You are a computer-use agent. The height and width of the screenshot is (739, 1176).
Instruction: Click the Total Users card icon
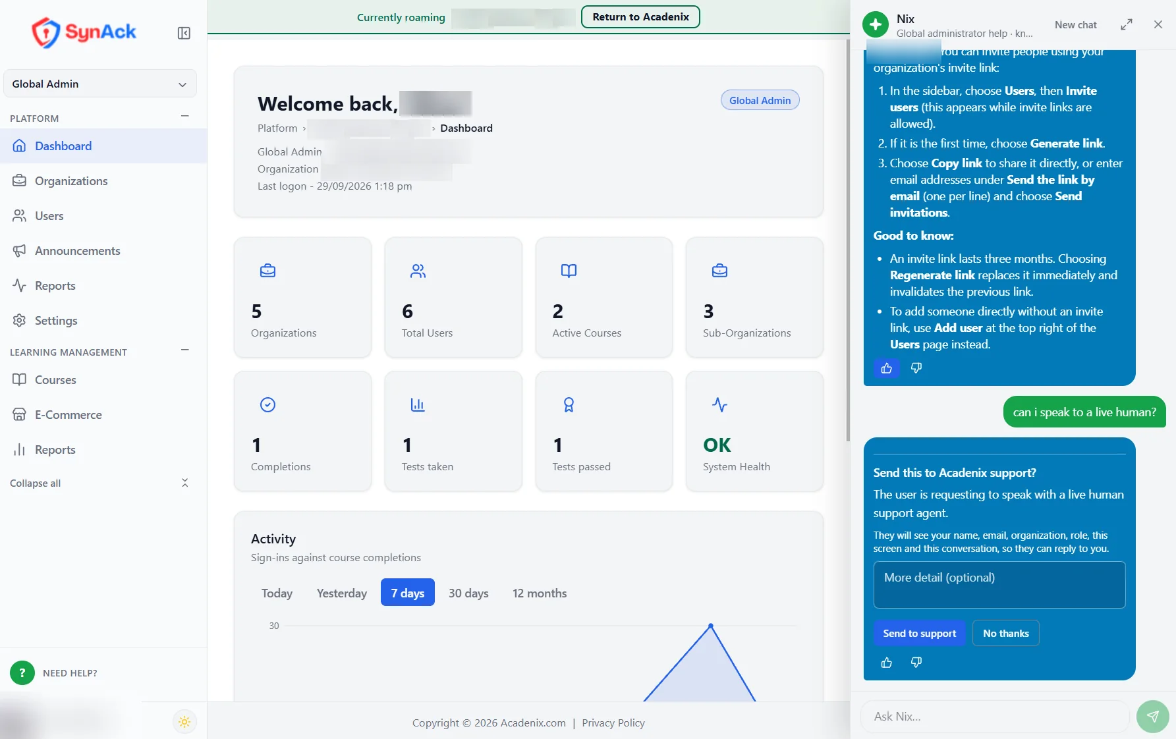418,271
